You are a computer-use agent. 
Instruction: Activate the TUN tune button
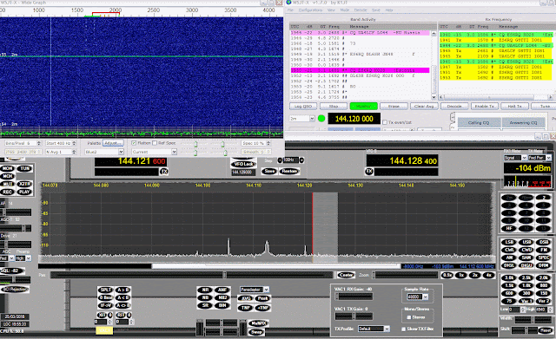[24, 168]
